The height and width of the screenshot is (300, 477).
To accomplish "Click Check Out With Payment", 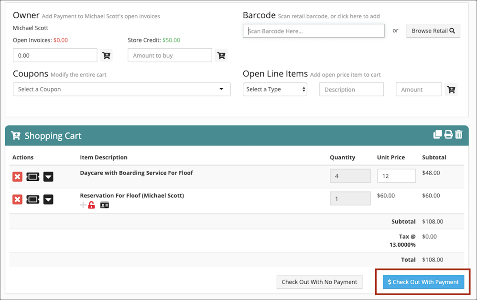I will [x=423, y=282].
